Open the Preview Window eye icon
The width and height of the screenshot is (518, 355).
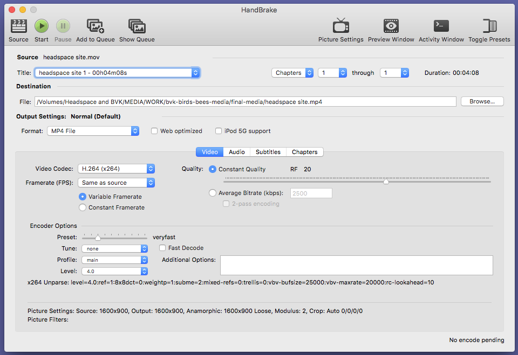pos(391,26)
